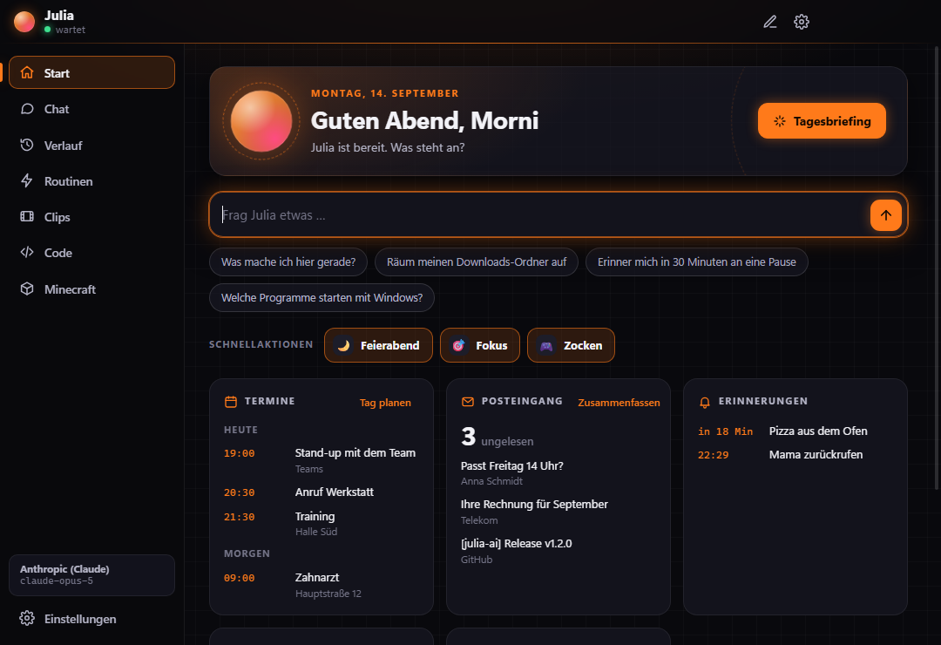Viewport: 941px width, 645px height.
Task: Click moon icon on Feierabend button
Action: [343, 345]
